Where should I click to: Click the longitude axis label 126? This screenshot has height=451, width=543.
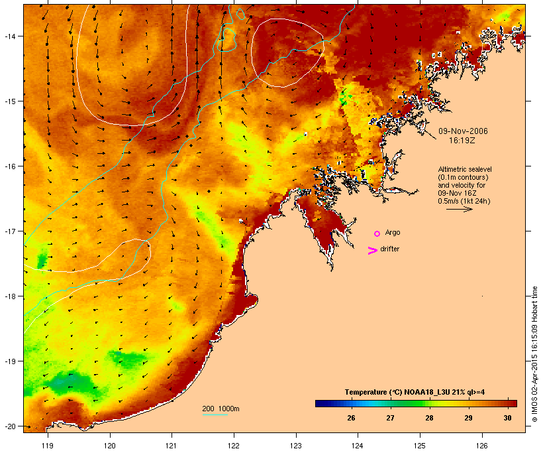pyautogui.click(x=482, y=446)
